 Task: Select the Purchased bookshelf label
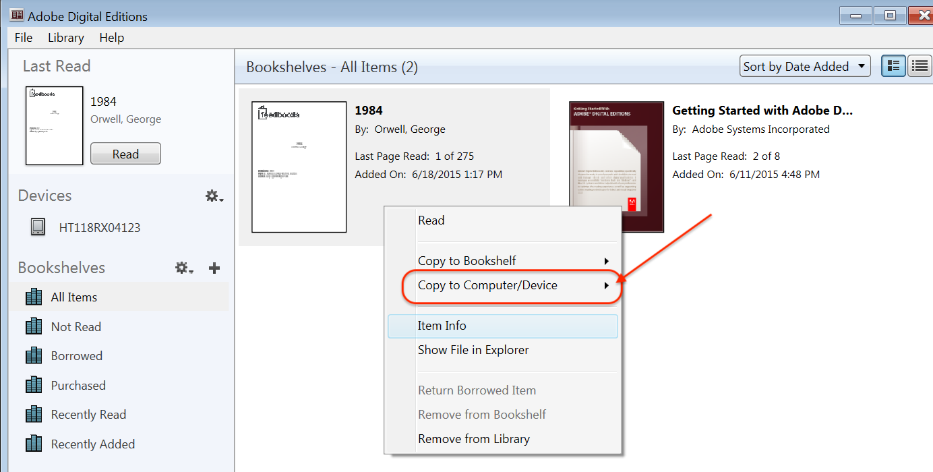(x=78, y=386)
